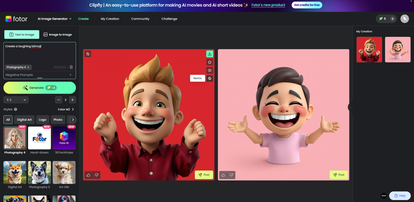
Task: Open the Create nav item
Action: pos(83,19)
